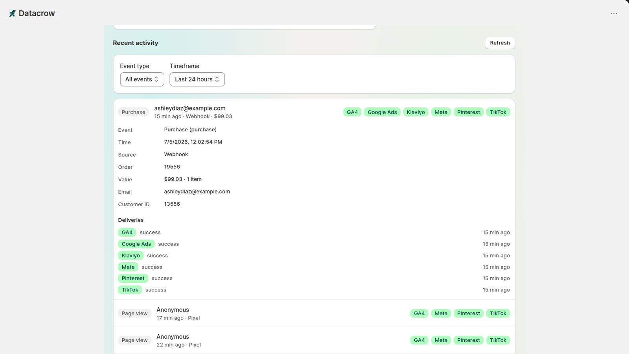Click the Pinterest tag on the 22 min ago page view

coord(468,340)
